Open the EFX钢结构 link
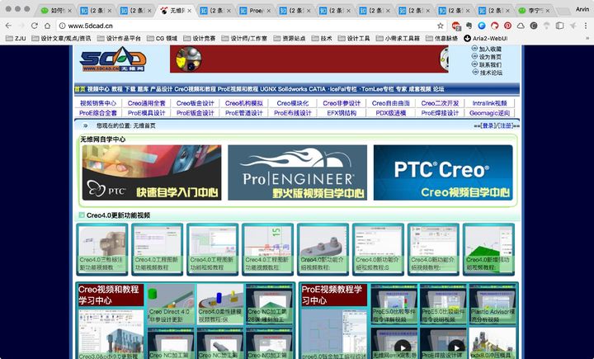The height and width of the screenshot is (359, 594). 342,113
